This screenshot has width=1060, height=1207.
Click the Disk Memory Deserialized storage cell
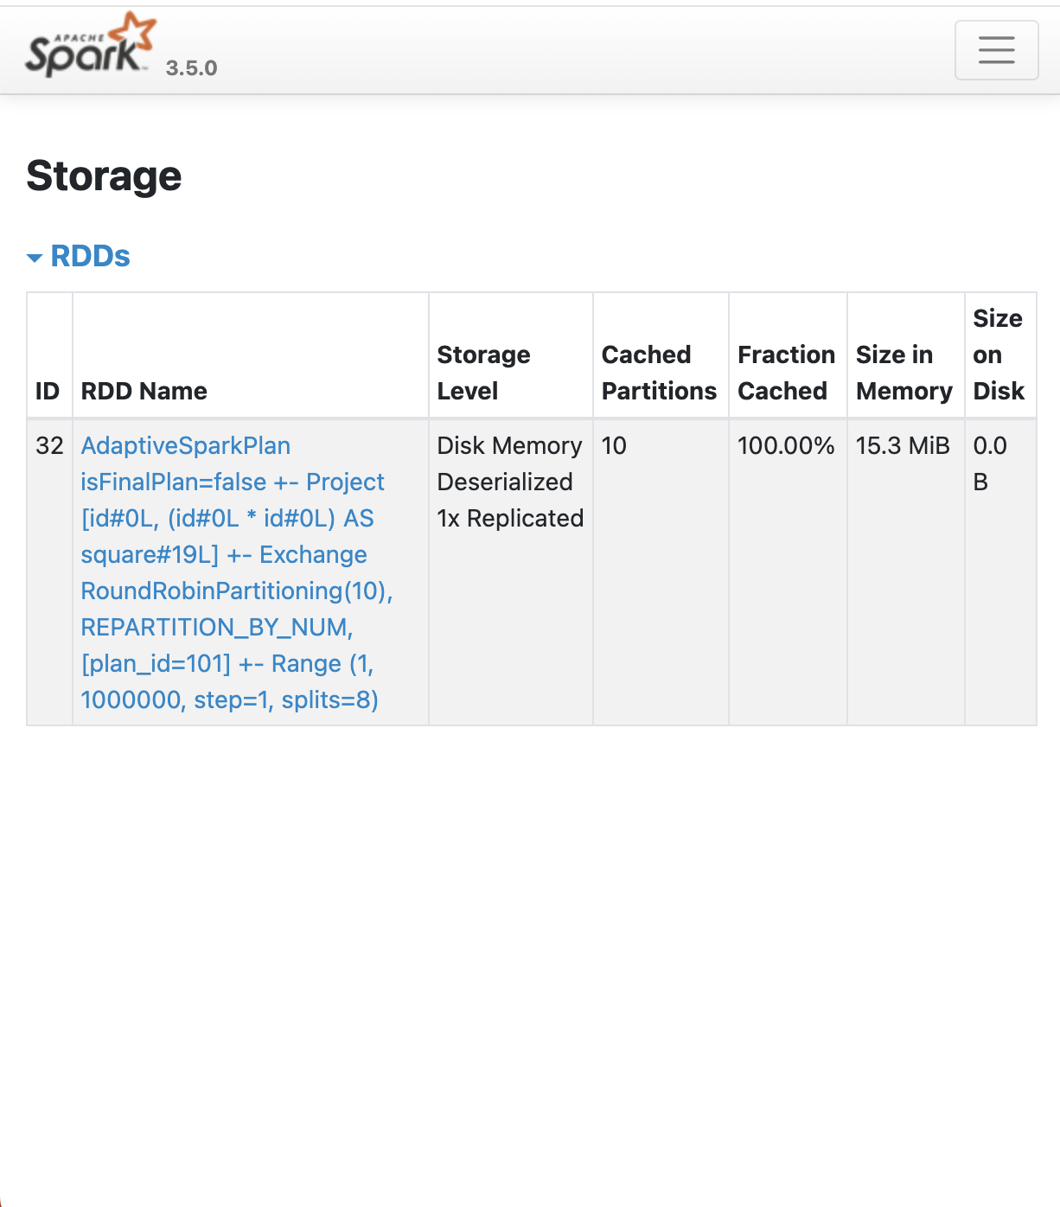click(510, 482)
